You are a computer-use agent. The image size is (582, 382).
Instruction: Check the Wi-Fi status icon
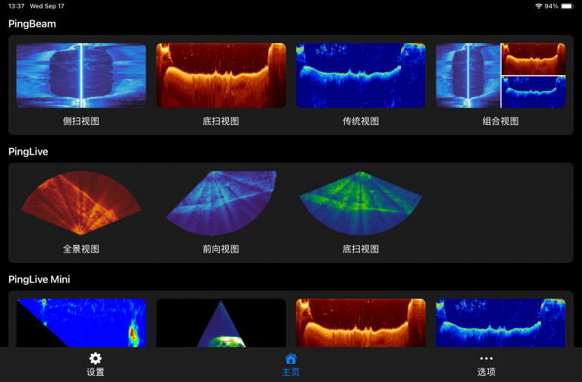click(x=539, y=6)
